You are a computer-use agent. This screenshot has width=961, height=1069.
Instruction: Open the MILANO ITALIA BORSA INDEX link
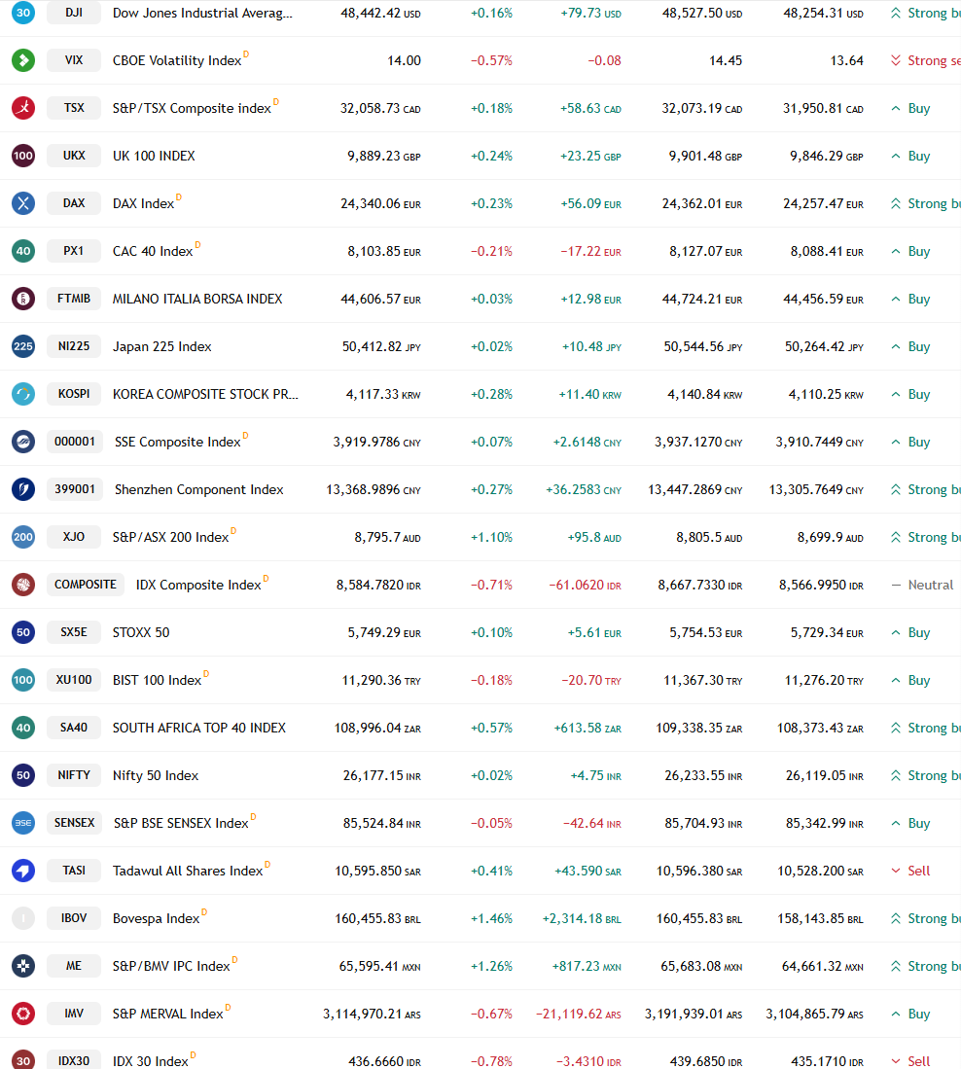[x=197, y=300]
